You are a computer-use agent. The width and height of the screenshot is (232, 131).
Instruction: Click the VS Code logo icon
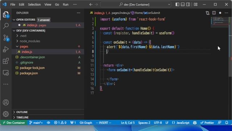pos(4,4)
